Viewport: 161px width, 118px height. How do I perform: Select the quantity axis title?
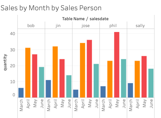[5, 62]
